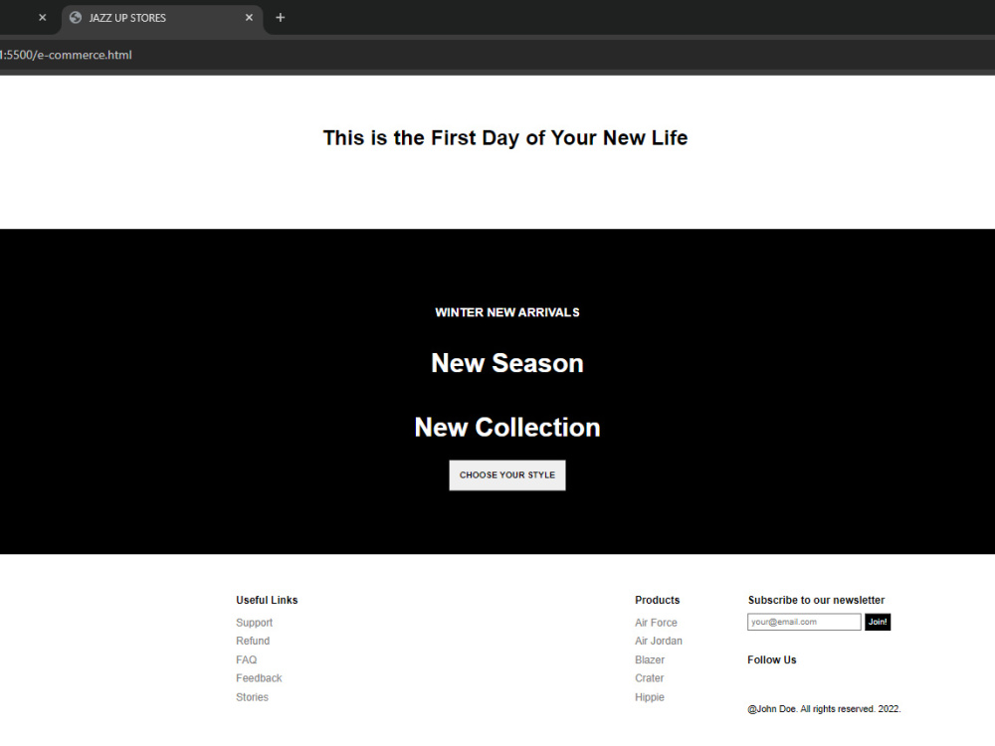Click the John Doe copyright notice

[824, 709]
